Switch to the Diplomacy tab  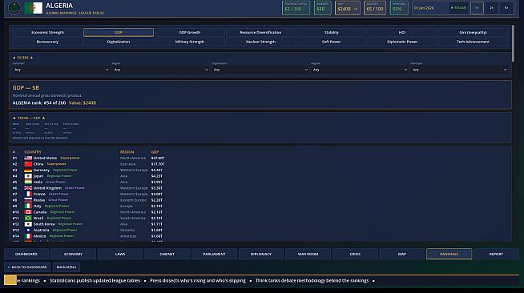[x=261, y=254]
